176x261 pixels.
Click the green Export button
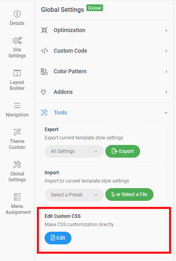(x=123, y=151)
